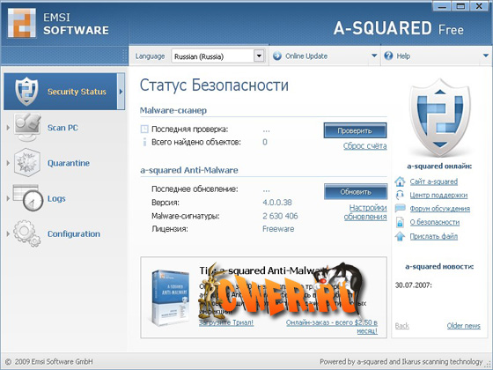Viewport: 493px width, 370px height.
Task: Open the Форум обсуждения link
Action: [440, 209]
